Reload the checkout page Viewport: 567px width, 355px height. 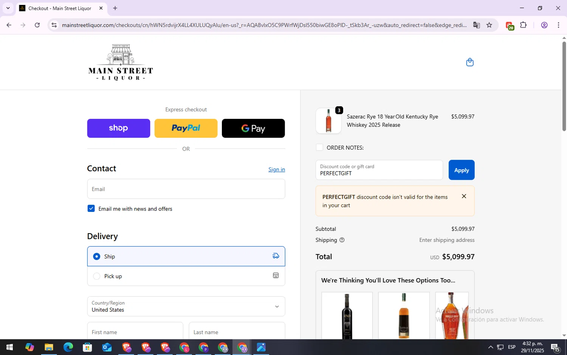coord(37,25)
